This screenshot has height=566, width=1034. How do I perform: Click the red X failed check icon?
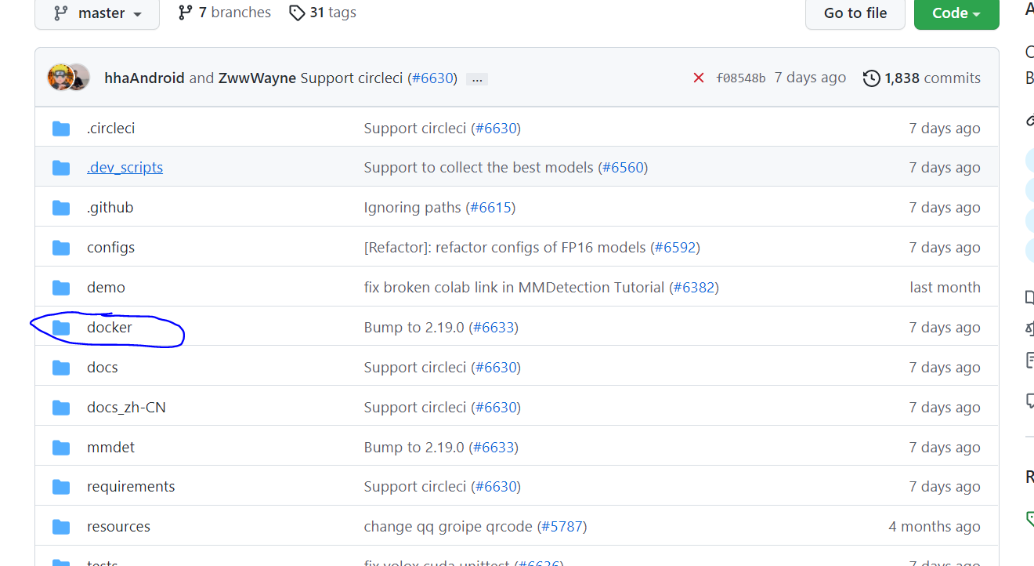699,78
